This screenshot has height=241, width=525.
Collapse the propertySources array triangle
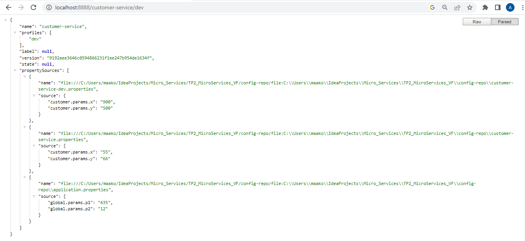click(x=15, y=70)
